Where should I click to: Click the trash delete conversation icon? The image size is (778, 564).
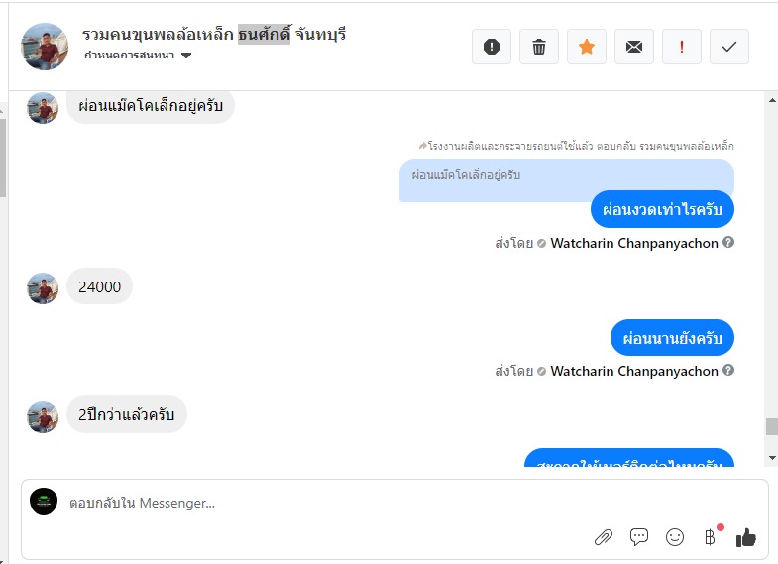[539, 47]
